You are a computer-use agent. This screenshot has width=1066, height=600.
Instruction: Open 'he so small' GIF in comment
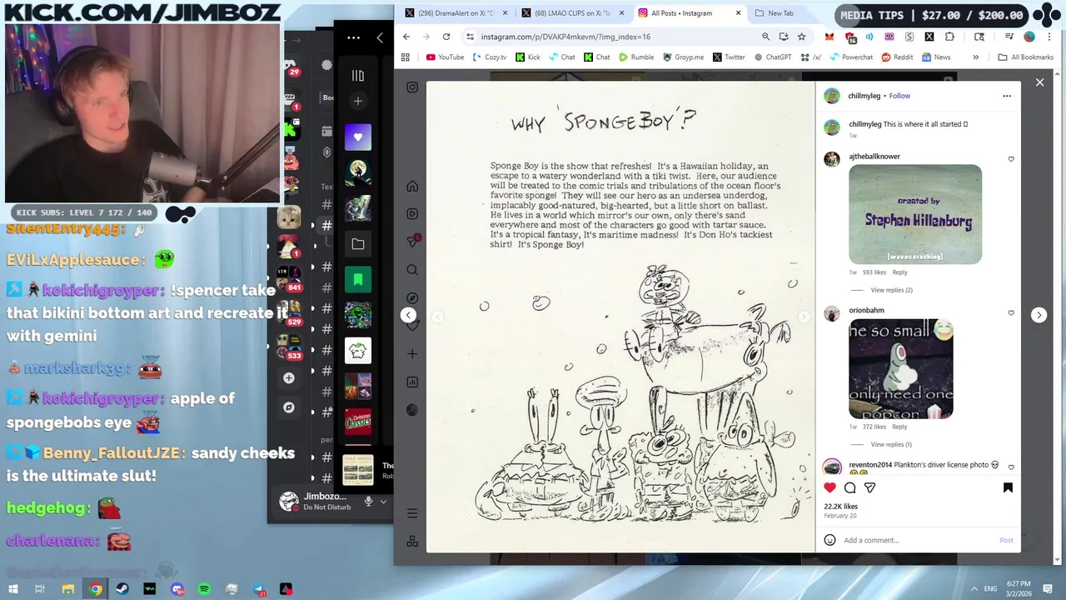pos(901,368)
